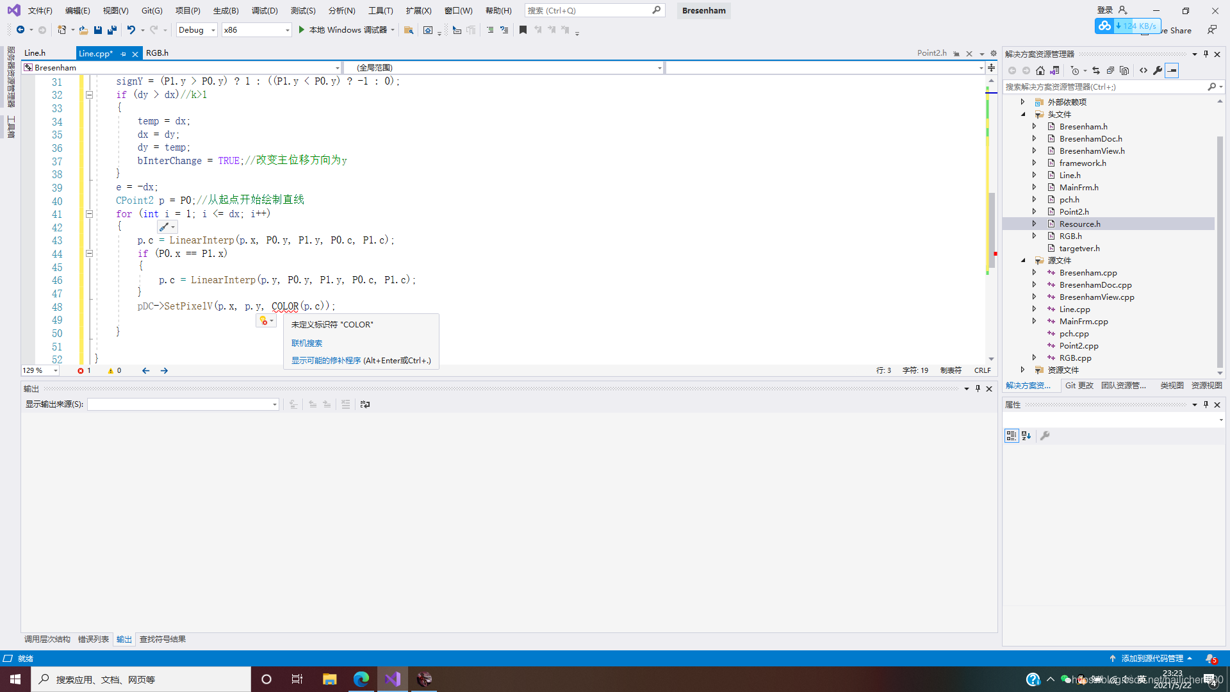Toggle pin on Output panel

tap(978, 388)
